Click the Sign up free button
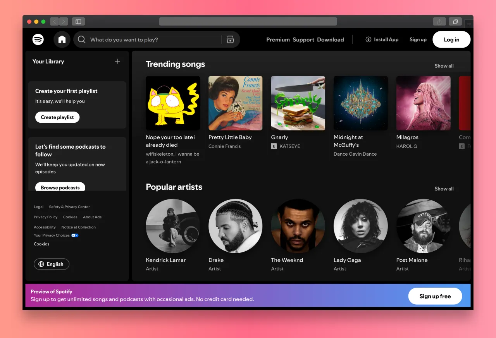Screen dimensions: 496x338 [x=435, y=296]
